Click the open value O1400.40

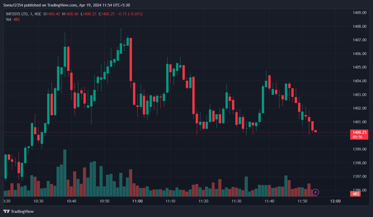(52, 14)
